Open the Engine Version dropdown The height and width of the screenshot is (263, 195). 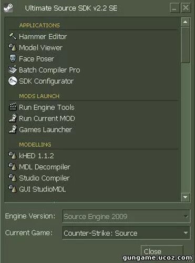point(126,216)
